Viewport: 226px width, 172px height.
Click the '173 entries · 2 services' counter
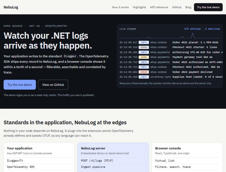(202, 29)
